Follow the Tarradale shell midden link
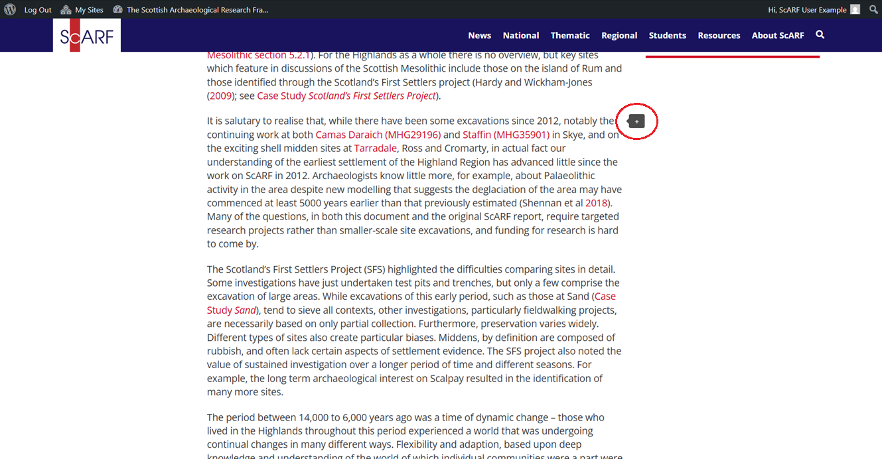This screenshot has width=882, height=459. point(375,148)
